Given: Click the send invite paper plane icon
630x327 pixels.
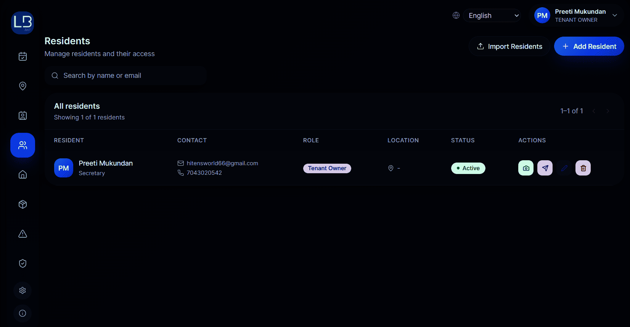Looking at the screenshot, I should (x=545, y=168).
